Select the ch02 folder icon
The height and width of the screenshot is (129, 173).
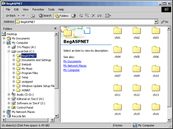(137, 31)
